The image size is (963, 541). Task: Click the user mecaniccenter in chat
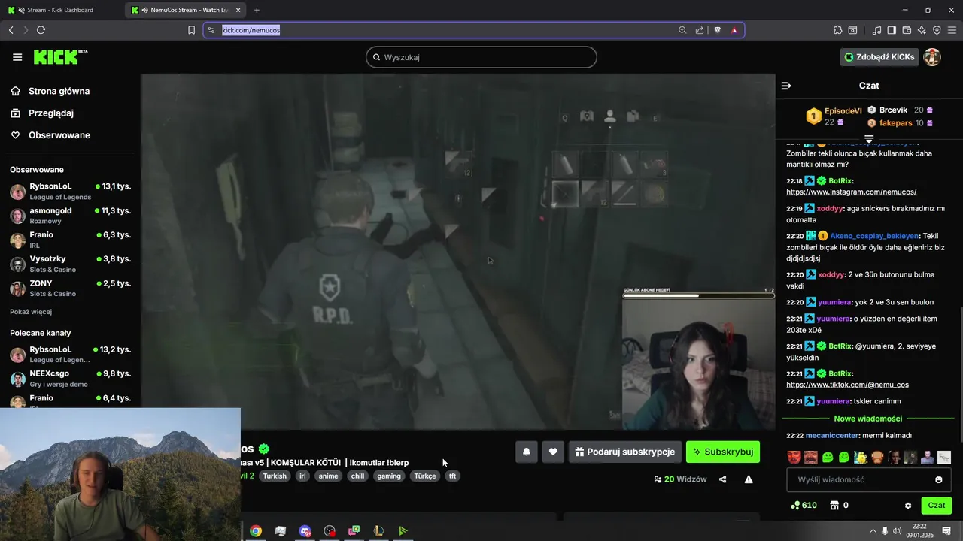point(832,435)
